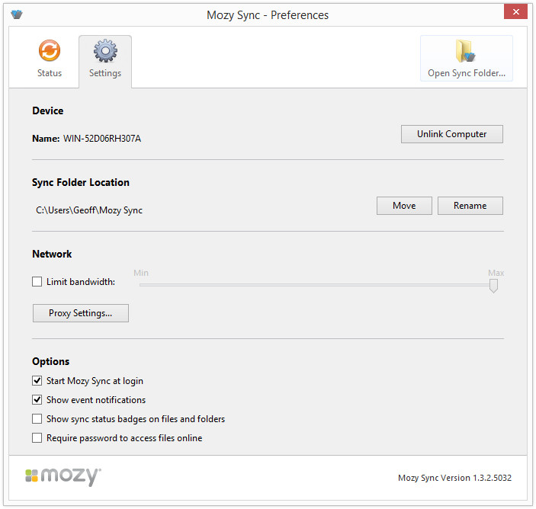Click the Mozy app icon in the title bar
This screenshot has width=536, height=509.
click(x=17, y=14)
